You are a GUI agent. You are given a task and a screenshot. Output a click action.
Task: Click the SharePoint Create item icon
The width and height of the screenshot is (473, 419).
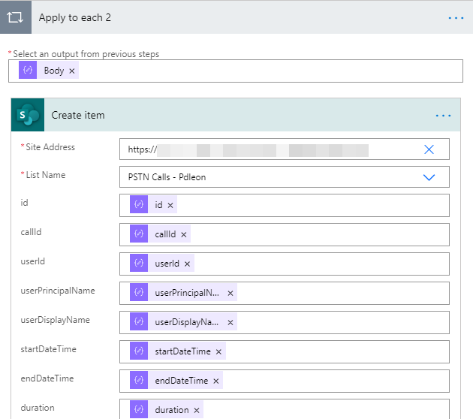point(29,115)
